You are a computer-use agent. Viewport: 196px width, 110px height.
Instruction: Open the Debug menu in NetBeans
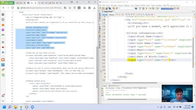pos(137,5)
